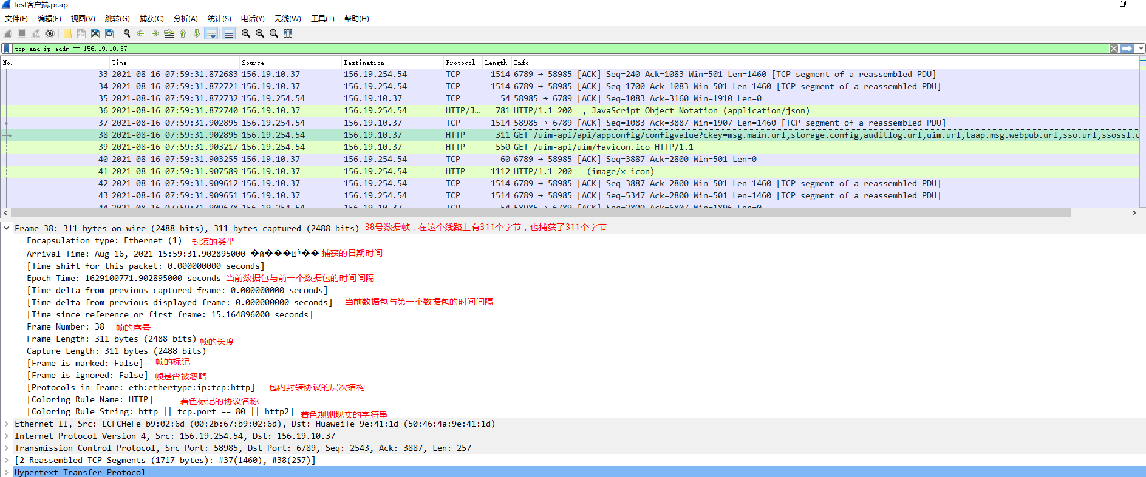Open the 电话(Y) menu

click(253, 19)
